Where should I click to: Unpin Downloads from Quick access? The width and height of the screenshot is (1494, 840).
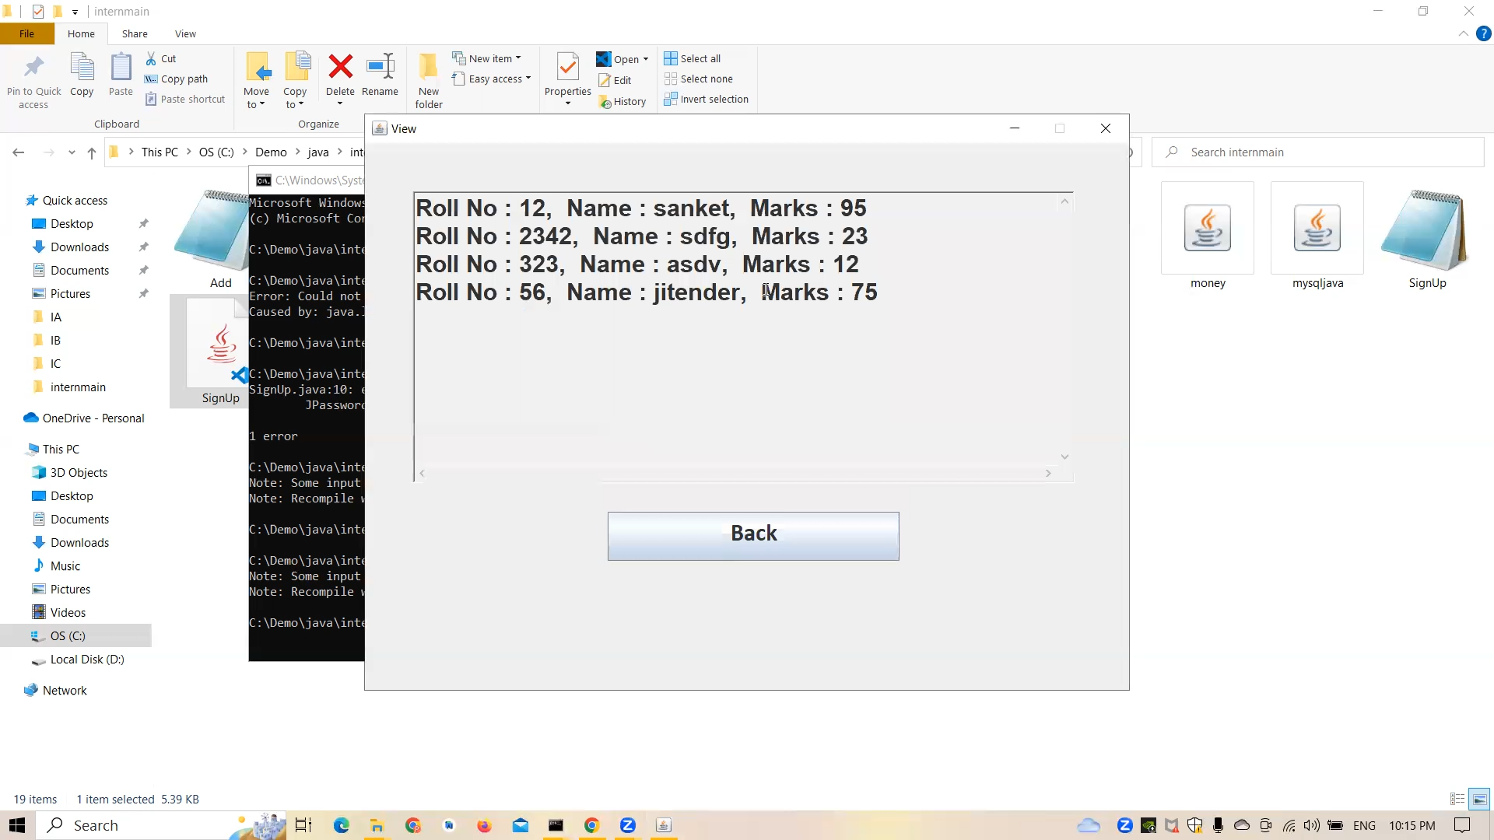(x=143, y=247)
